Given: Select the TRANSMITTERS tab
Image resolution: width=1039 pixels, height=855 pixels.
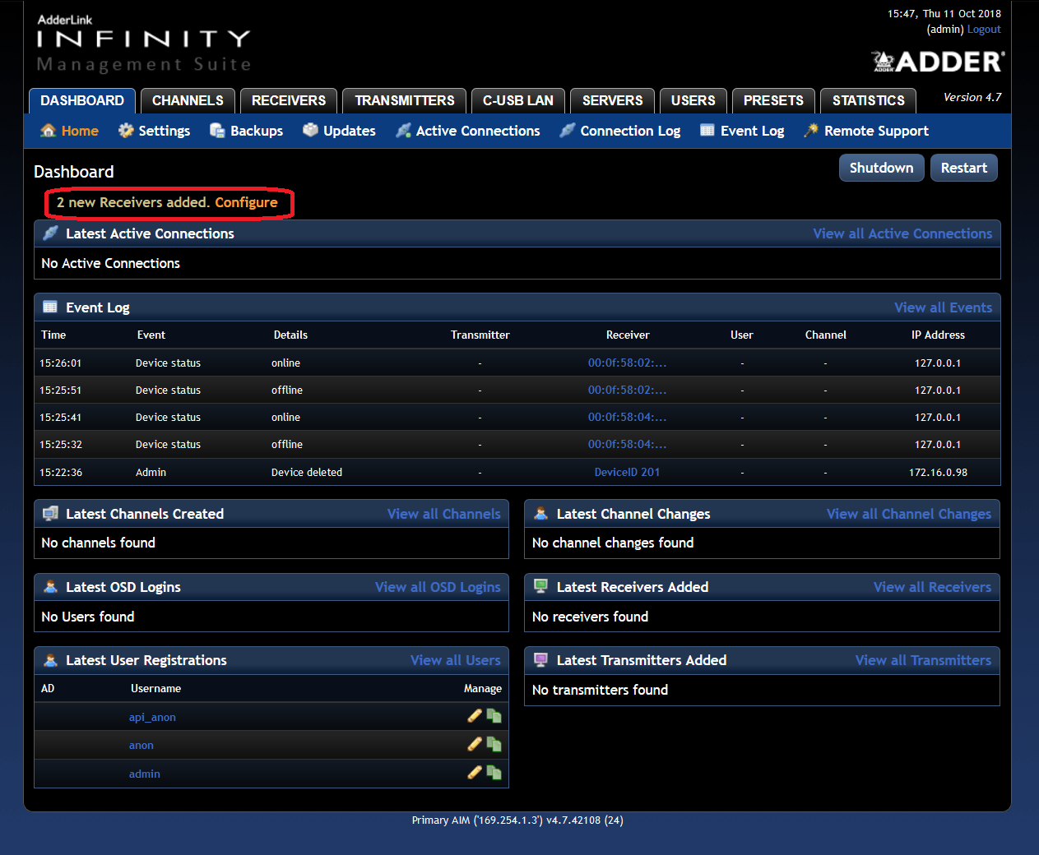Looking at the screenshot, I should [x=405, y=100].
